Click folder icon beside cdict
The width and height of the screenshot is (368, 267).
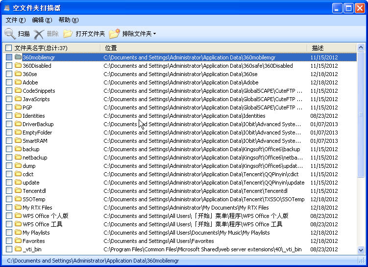pyautogui.click(x=18, y=174)
